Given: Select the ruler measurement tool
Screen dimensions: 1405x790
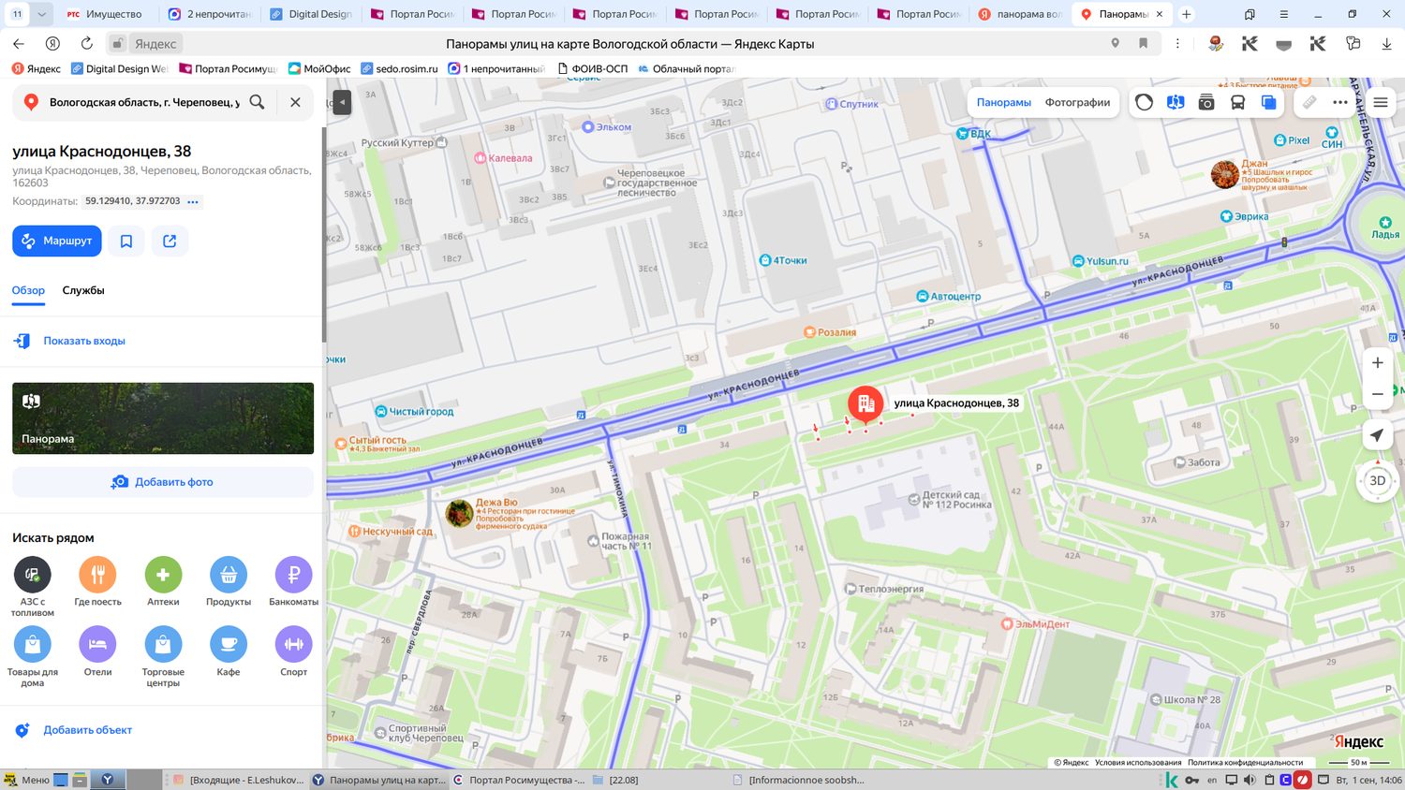Looking at the screenshot, I should [x=1309, y=103].
